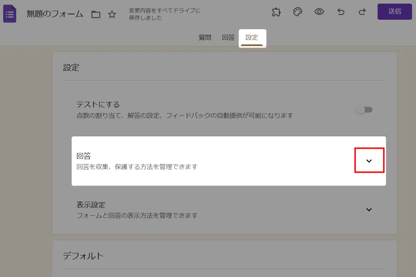This screenshot has width=416, height=277.
Task: Toggle the テストにする switch
Action: pyautogui.click(x=364, y=110)
